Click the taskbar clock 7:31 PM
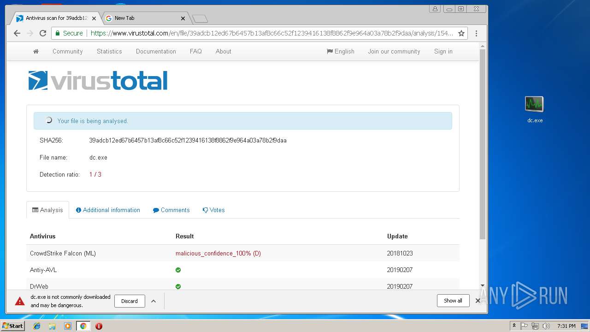 pyautogui.click(x=566, y=326)
